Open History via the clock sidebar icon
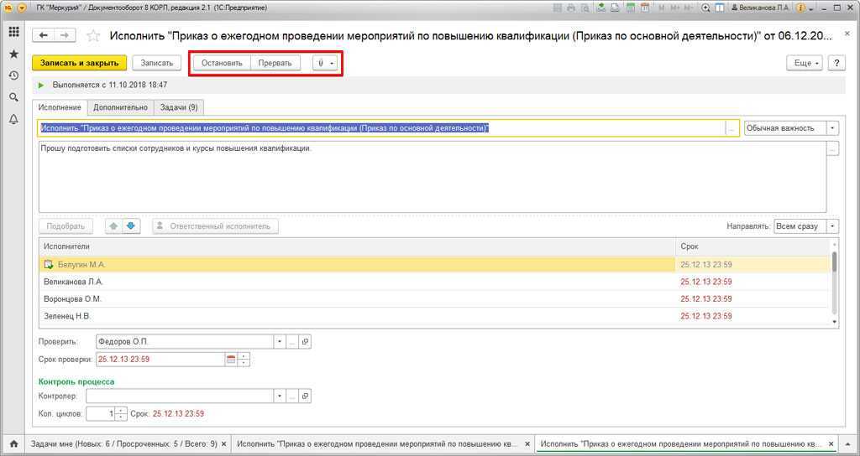Viewport: 860px width, 456px height. tap(13, 75)
